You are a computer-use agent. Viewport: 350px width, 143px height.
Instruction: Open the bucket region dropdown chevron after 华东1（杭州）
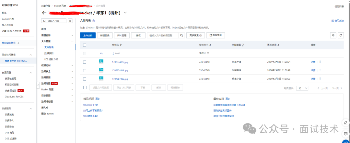pos(125,13)
